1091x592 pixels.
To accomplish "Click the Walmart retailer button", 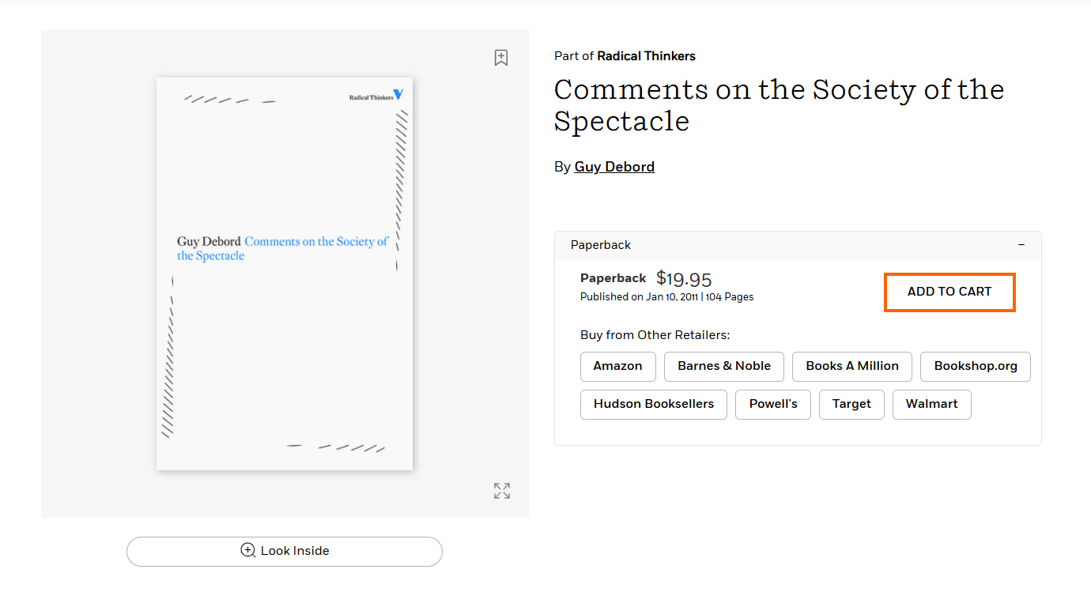I will pyautogui.click(x=931, y=404).
